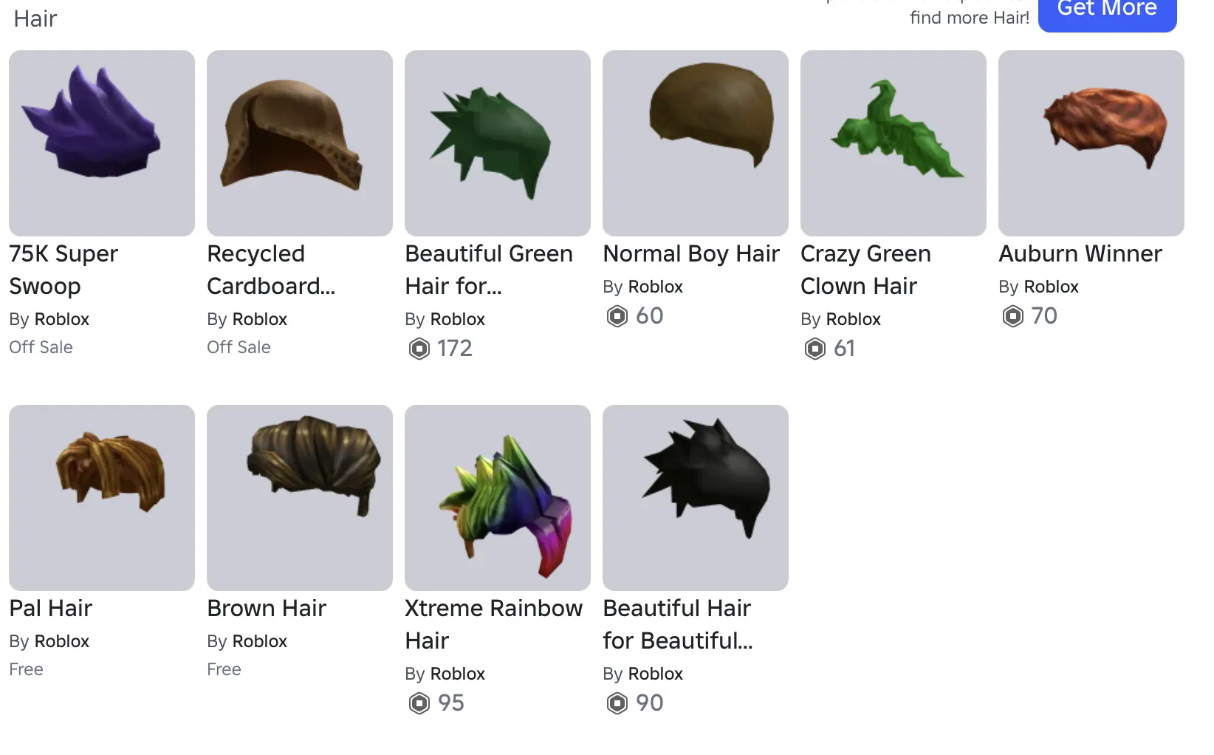The height and width of the screenshot is (755, 1214).
Task: Open the Brown Hair item image
Action: coord(300,498)
